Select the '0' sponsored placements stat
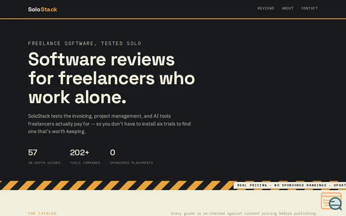Screen dimensions: 346x216 pos(112,152)
